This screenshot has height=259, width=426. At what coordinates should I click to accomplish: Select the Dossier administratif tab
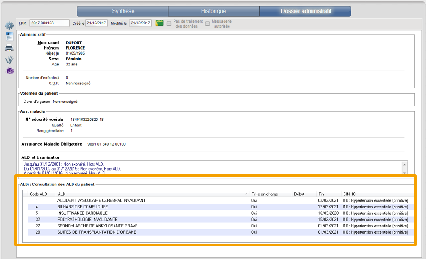[x=305, y=11]
